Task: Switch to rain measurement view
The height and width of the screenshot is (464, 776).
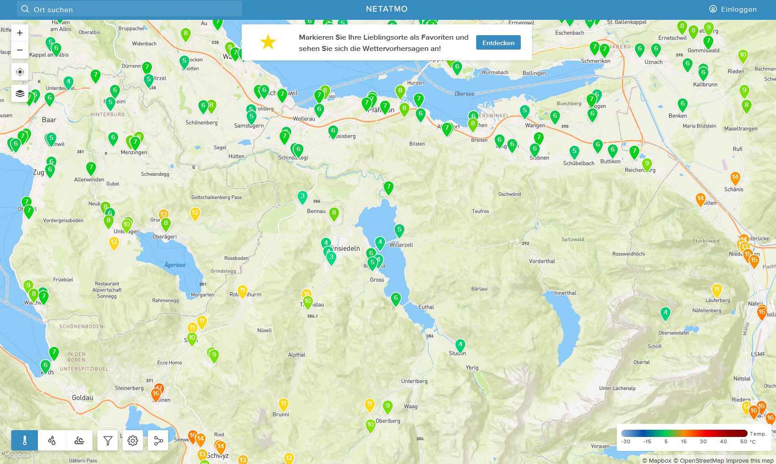Action: click(52, 441)
